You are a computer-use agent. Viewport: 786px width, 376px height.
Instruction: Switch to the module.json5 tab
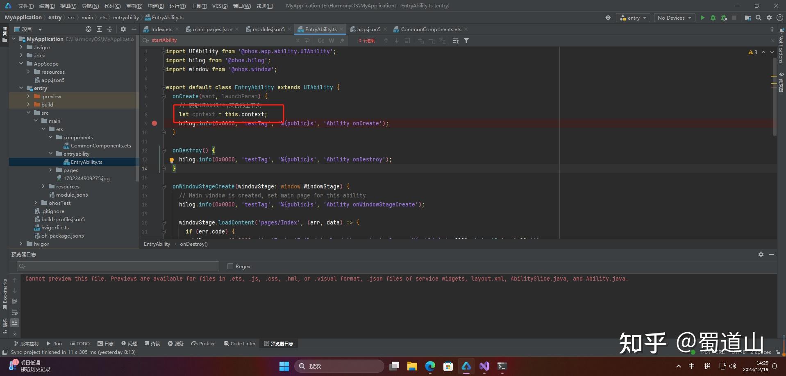coord(268,29)
